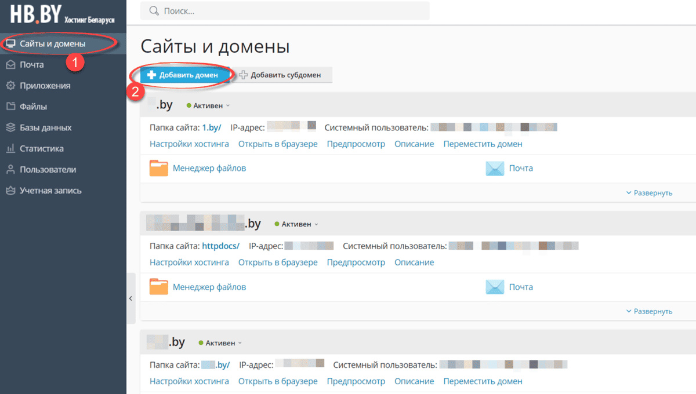696x394 pixels.
Task: Open the httpdocs/ site folder link
Action: 221,246
